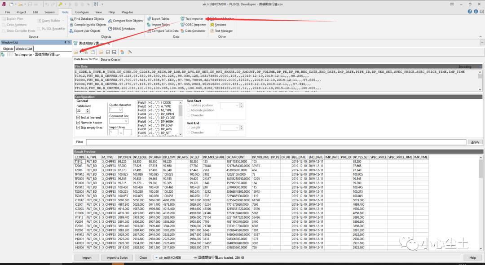Open Import Tables tool
The height and width of the screenshot is (265, 485).
159,25
